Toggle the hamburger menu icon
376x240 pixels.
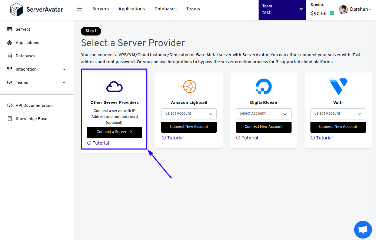click(79, 9)
